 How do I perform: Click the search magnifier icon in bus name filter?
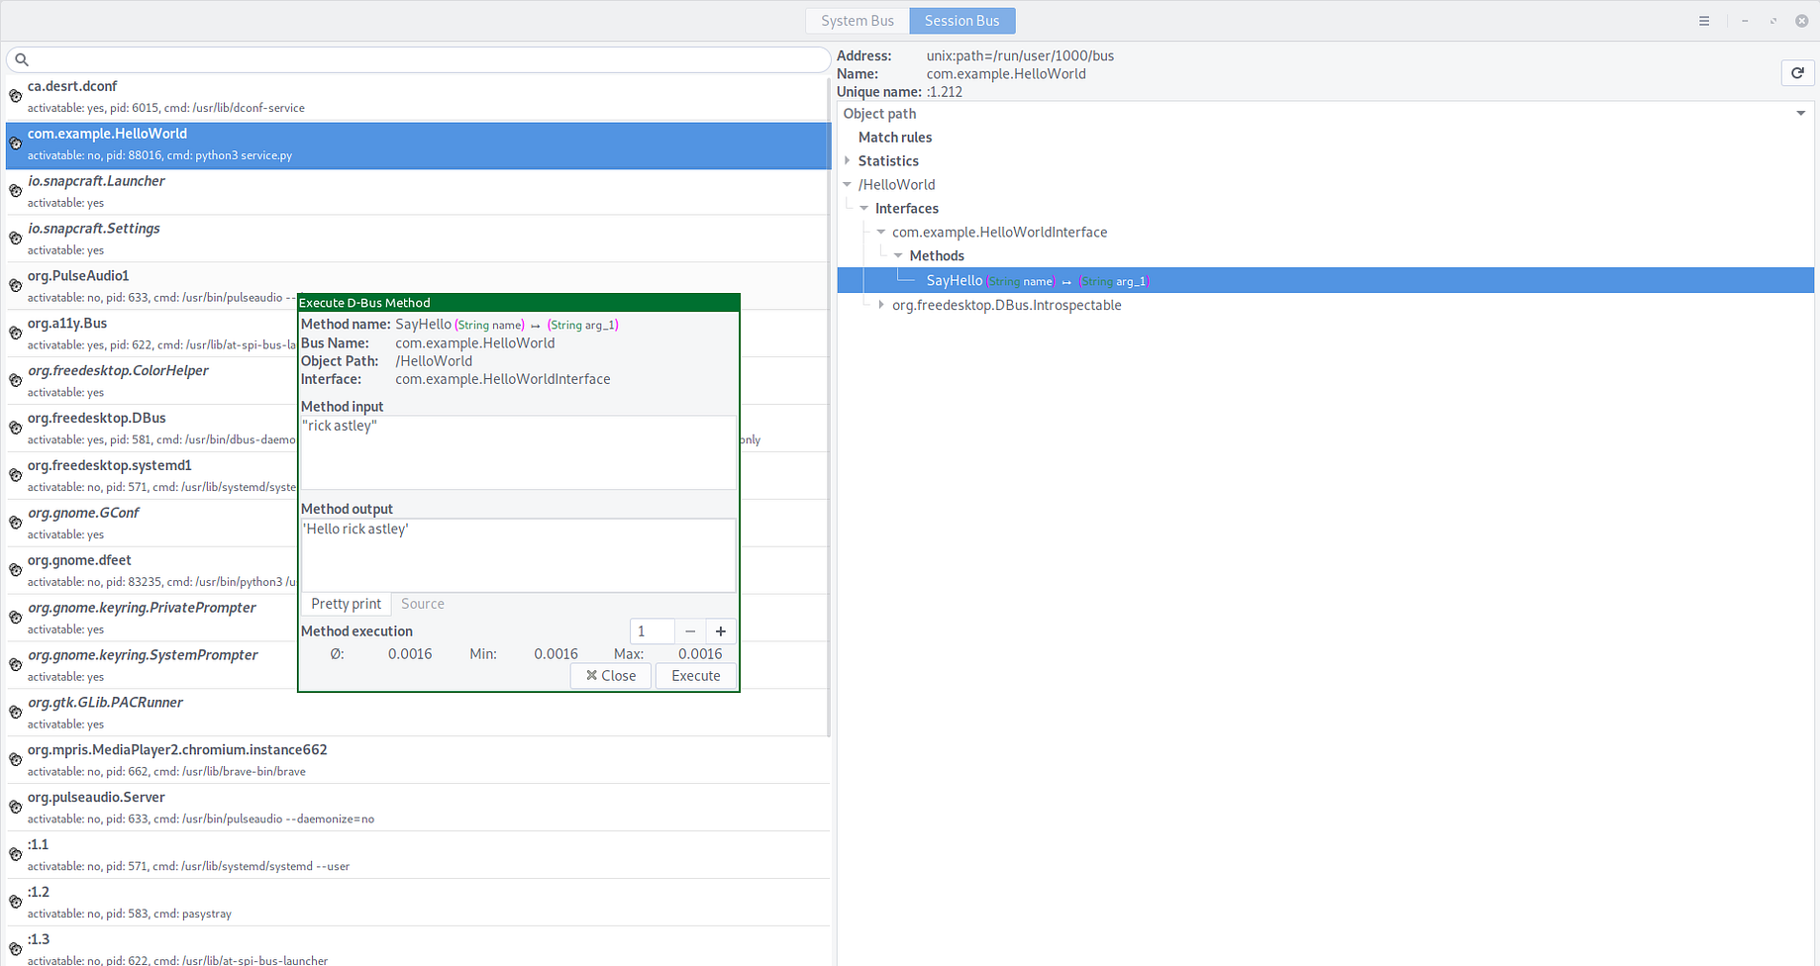22,60
